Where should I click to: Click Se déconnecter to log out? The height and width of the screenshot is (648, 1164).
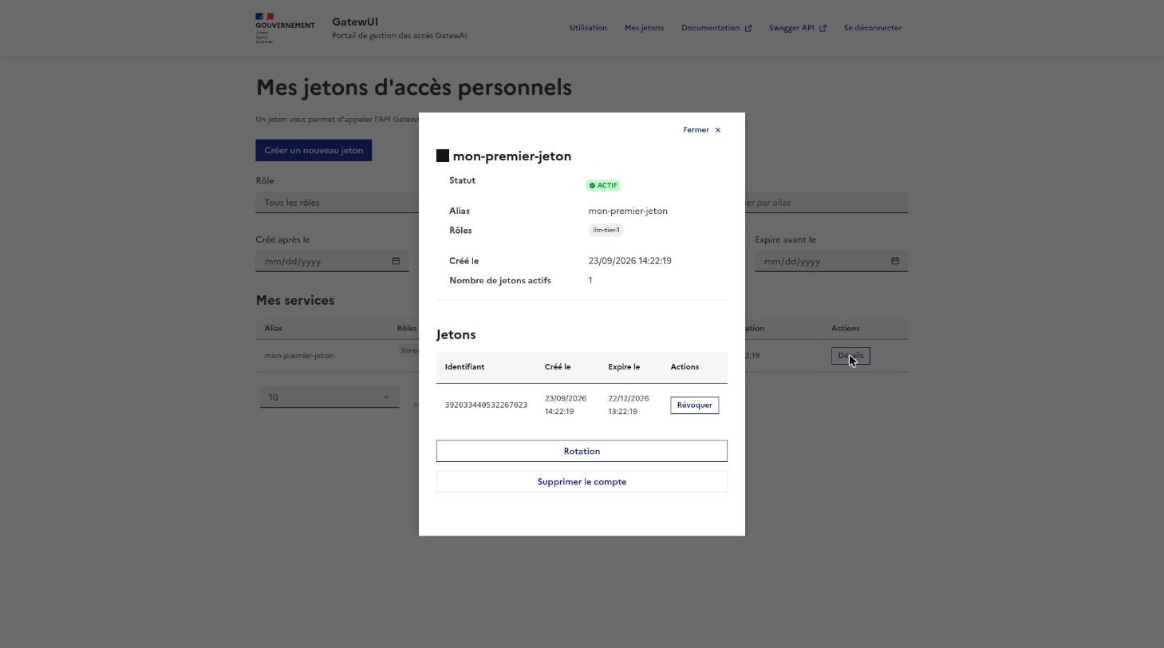tap(873, 28)
